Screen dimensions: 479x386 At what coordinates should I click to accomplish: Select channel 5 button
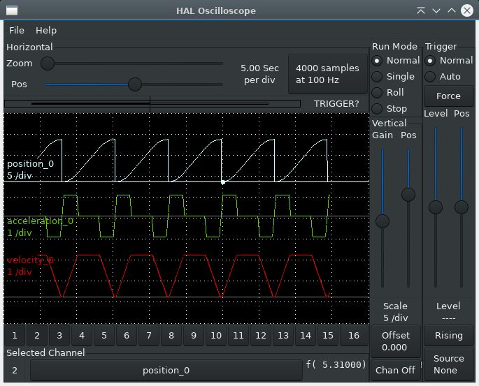pos(104,335)
